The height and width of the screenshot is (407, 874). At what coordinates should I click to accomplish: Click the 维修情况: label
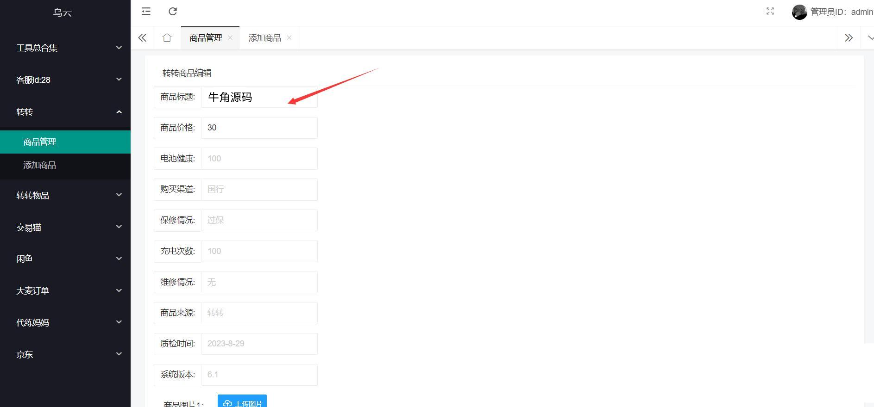point(178,282)
